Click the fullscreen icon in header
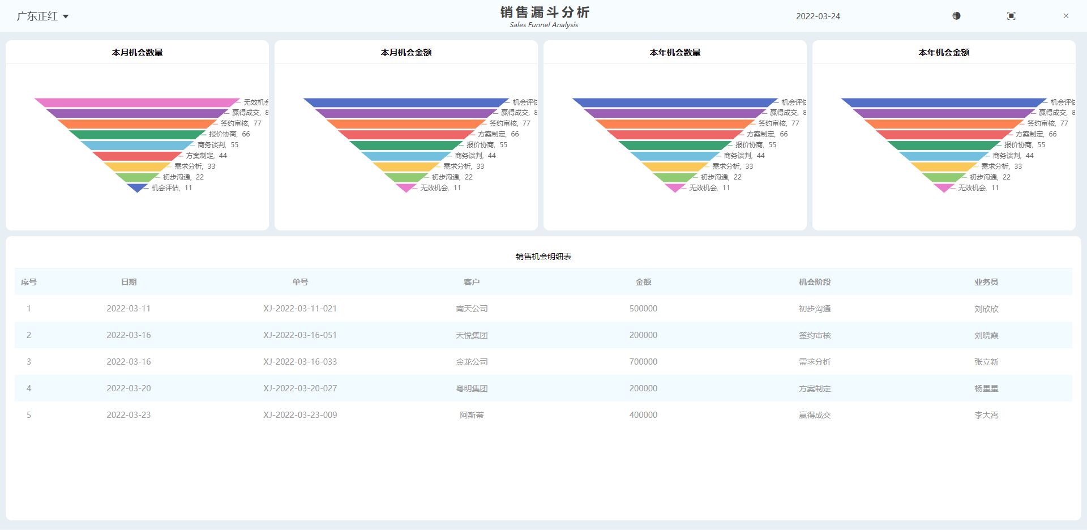 pos(1011,16)
